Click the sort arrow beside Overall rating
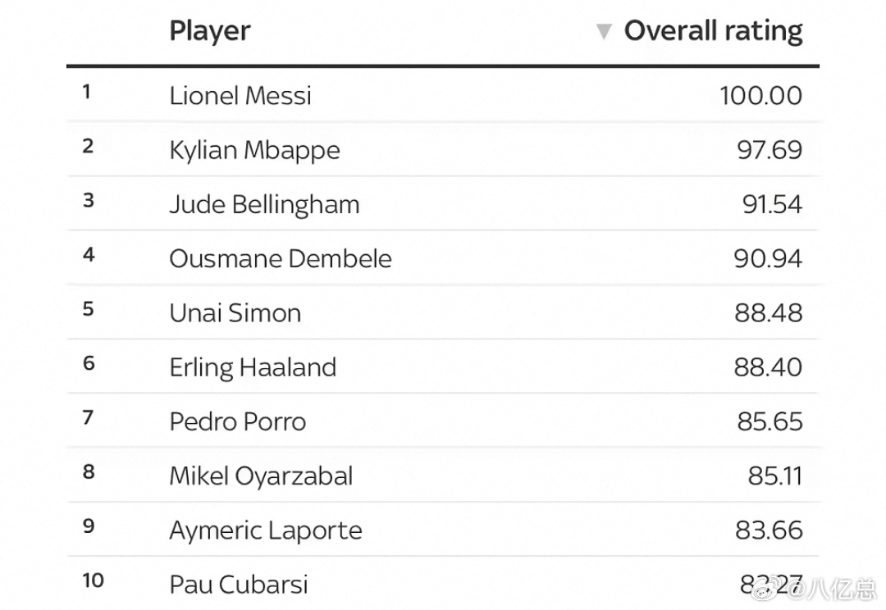This screenshot has height=610, width=886. tap(604, 32)
